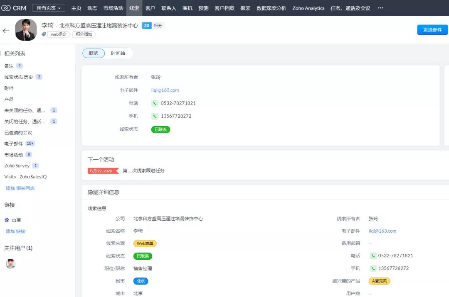Viewport: 449px width, 297px height.
Task: Click 添加相关列表 in the sidebar
Action: (x=20, y=188)
